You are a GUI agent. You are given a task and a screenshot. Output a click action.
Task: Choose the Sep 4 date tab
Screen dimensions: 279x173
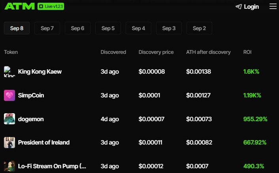[138, 28]
